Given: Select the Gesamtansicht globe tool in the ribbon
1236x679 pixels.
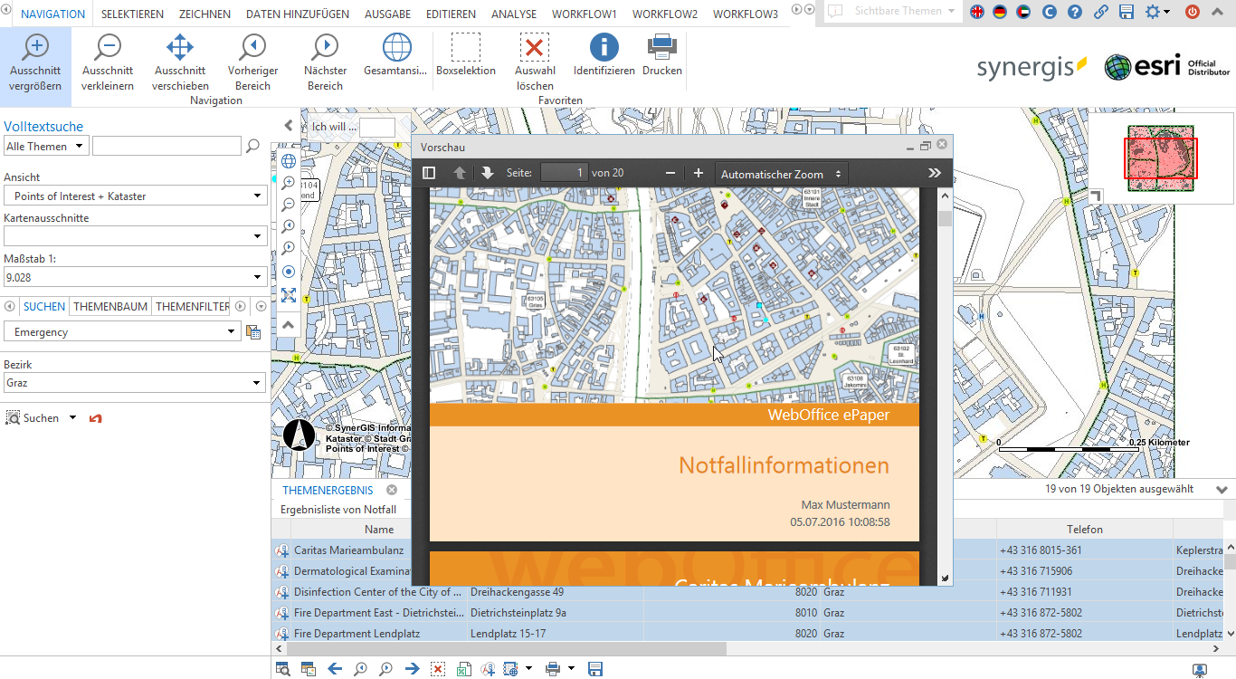Looking at the screenshot, I should tap(395, 53).
